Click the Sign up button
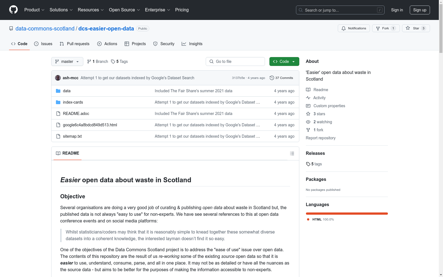This screenshot has height=277, width=443. [420, 10]
